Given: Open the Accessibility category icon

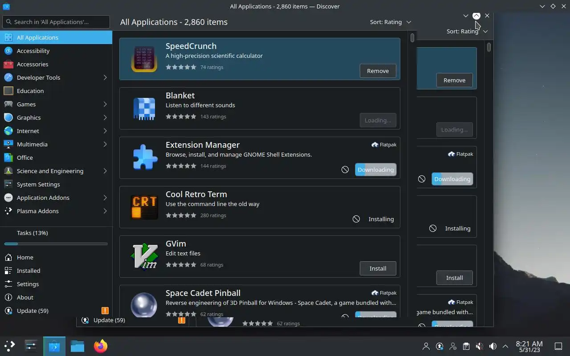Looking at the screenshot, I should (8, 51).
